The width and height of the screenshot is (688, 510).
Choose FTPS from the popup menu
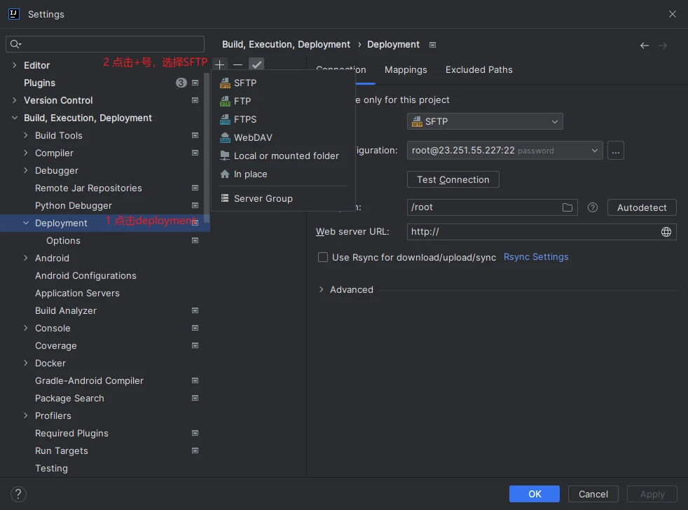283,119
